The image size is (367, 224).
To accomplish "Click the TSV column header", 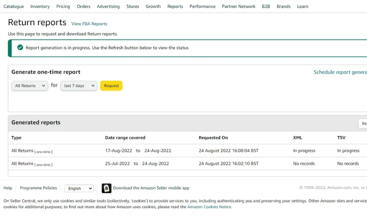I will click(341, 138).
